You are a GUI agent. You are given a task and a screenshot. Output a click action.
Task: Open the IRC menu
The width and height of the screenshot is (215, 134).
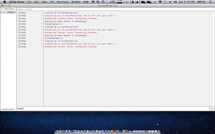[52, 2]
